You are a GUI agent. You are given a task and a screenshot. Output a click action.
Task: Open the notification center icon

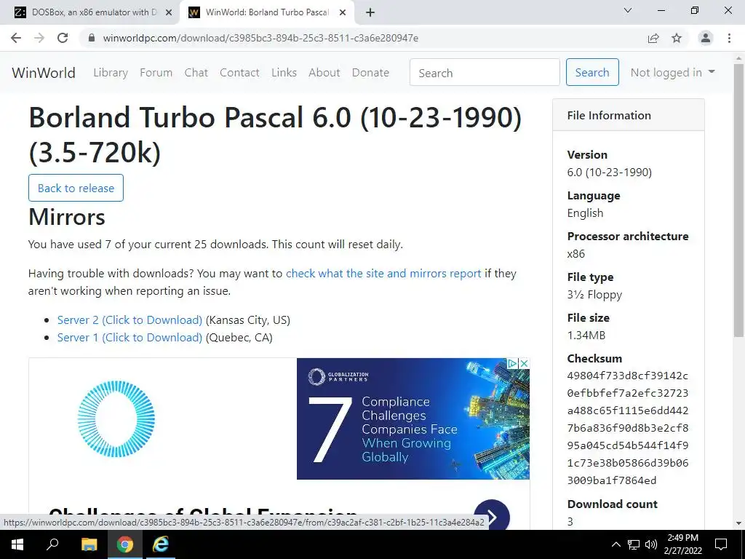(721, 544)
